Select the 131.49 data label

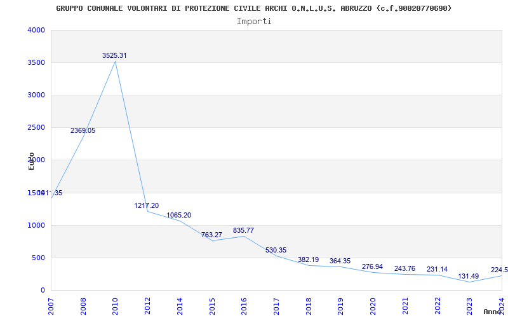coord(469,277)
